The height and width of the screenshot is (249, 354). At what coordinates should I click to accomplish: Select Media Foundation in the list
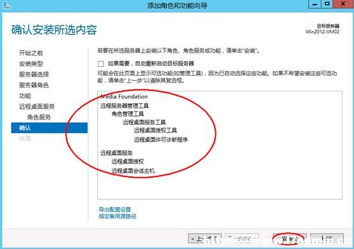(124, 97)
